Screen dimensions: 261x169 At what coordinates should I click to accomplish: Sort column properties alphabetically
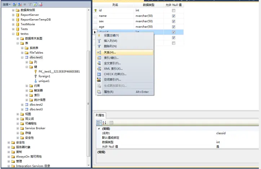coord(105,123)
